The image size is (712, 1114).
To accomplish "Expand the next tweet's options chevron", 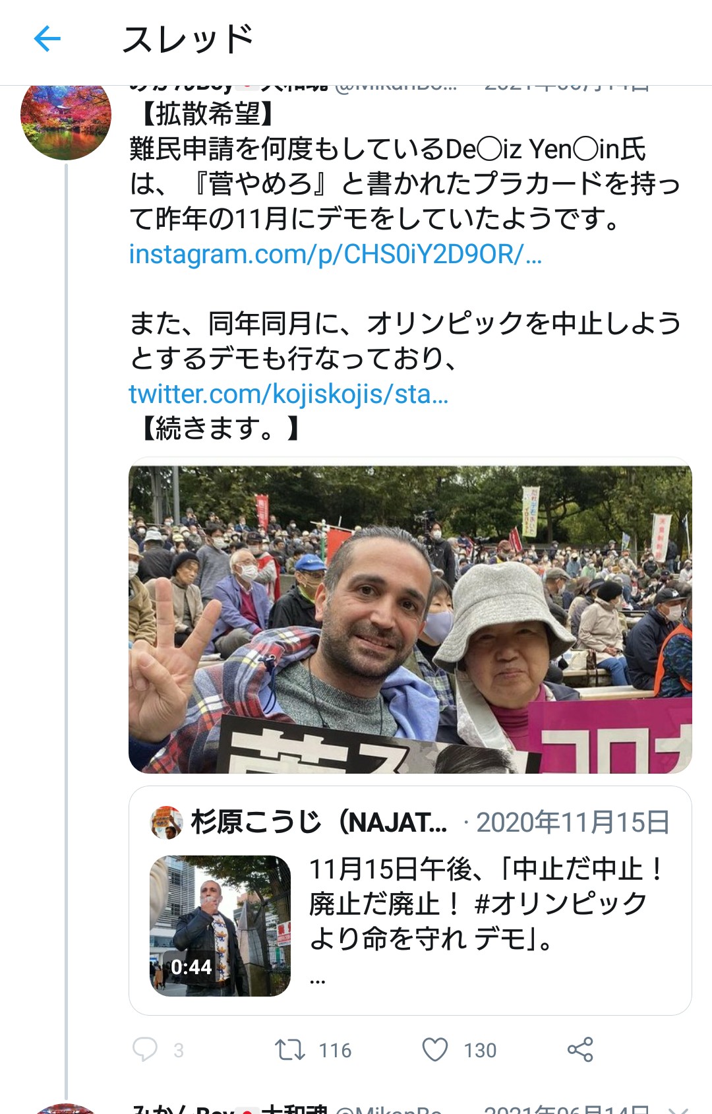I will coord(679,1109).
